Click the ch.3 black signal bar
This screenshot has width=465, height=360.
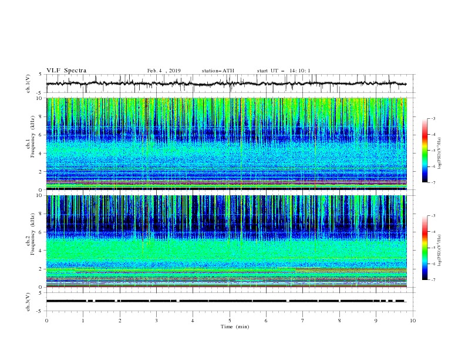[x=225, y=301]
